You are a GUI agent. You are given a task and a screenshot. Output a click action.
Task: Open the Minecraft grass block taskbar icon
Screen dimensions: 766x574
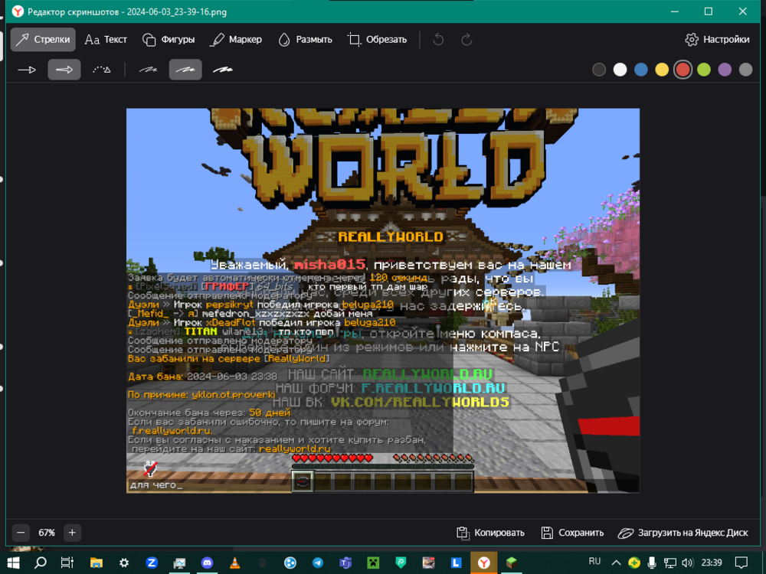tap(512, 563)
